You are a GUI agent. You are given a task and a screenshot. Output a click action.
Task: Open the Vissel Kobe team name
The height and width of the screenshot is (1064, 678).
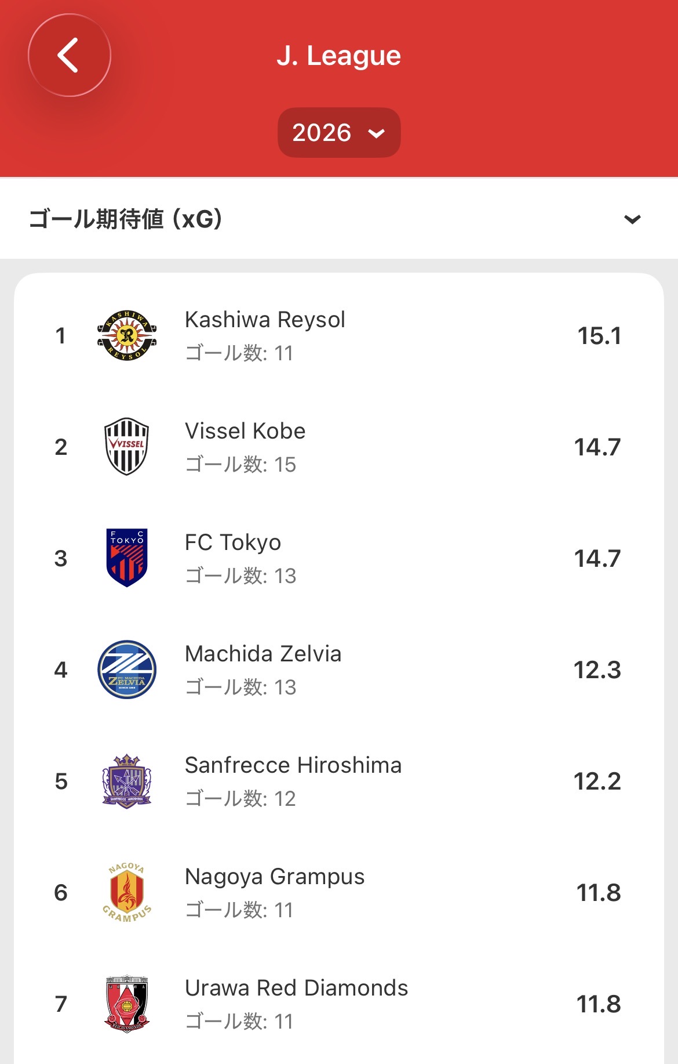coord(245,431)
